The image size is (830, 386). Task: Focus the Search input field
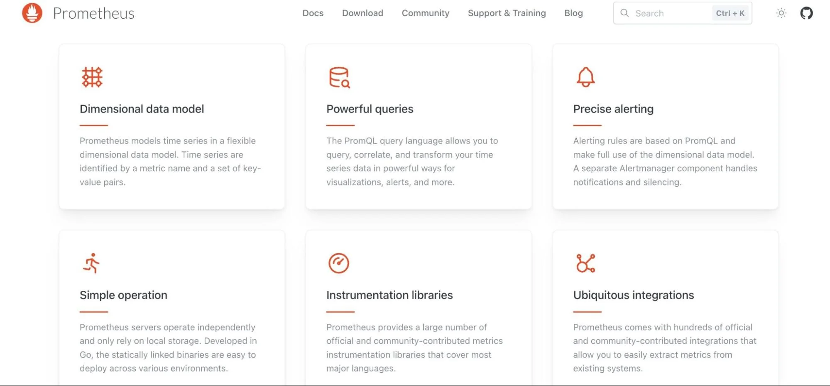pos(683,13)
